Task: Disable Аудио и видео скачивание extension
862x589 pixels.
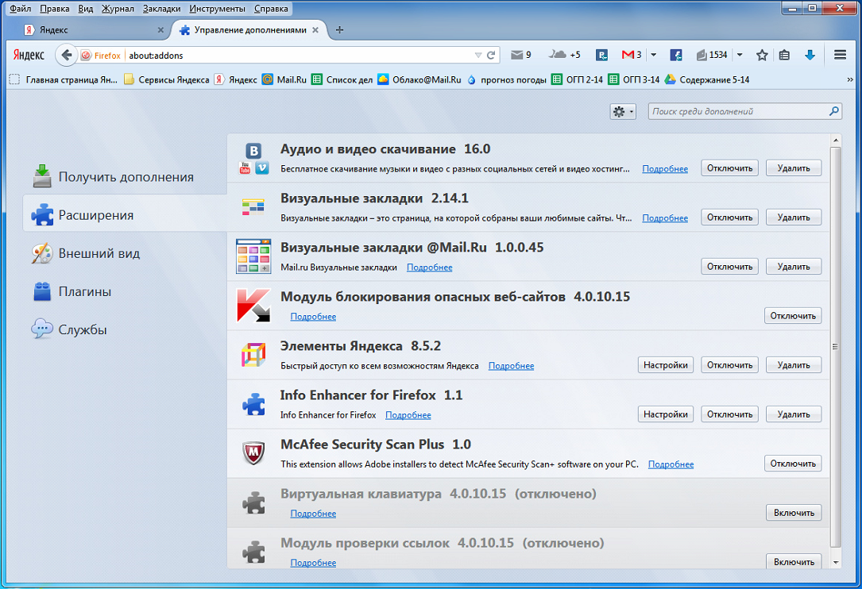Action: pos(729,168)
